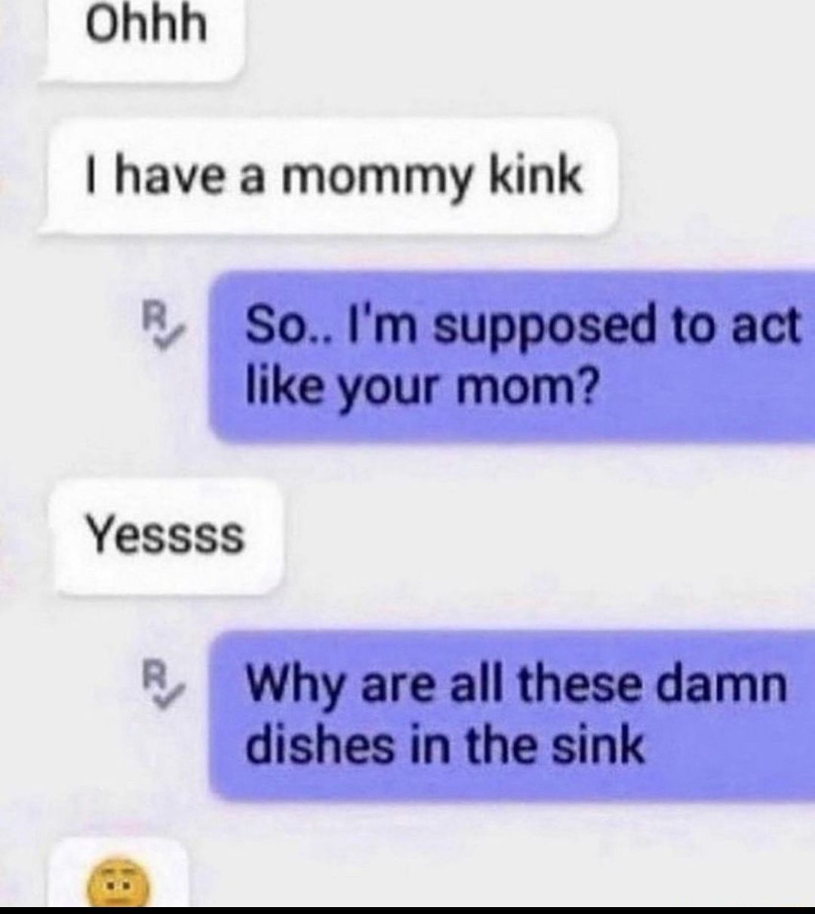Image resolution: width=815 pixels, height=914 pixels.
Task: Click the black bar below the chat
Action: click(x=407, y=910)
